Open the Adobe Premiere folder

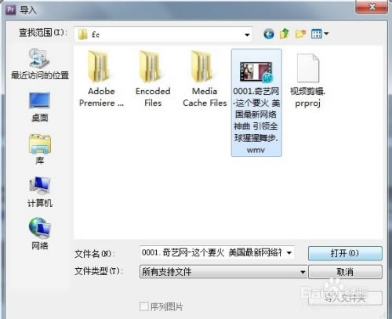tap(101, 78)
